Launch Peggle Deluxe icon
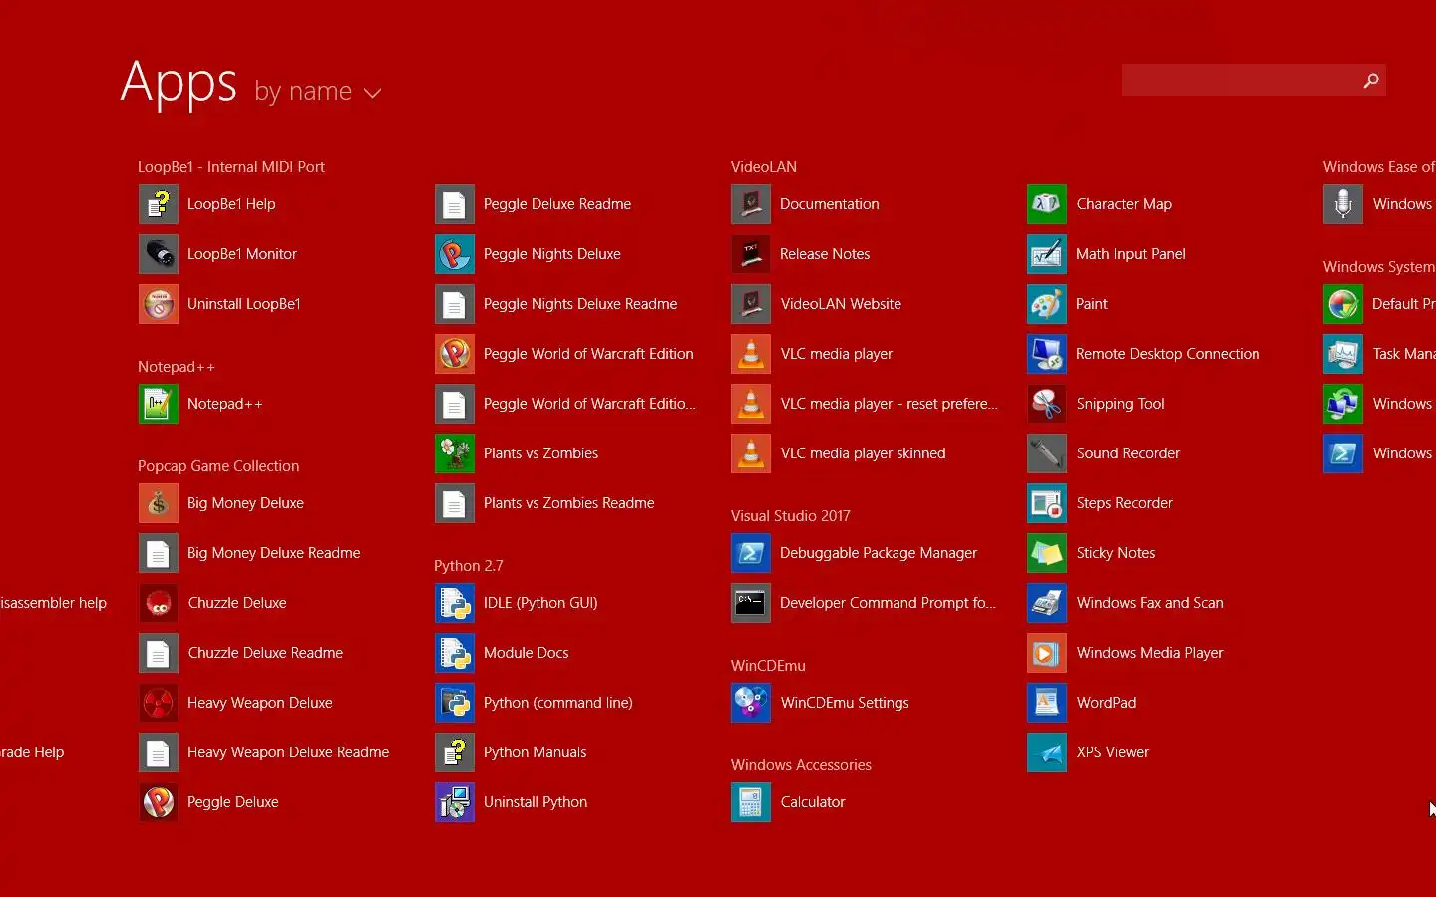1436x897 pixels. tap(158, 802)
